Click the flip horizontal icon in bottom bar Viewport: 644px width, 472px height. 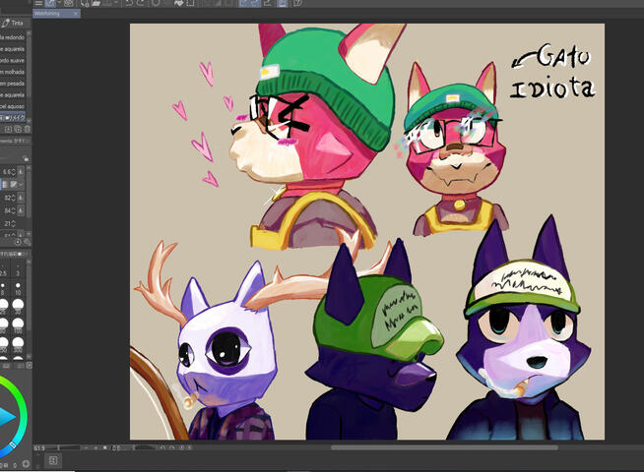click(189, 447)
